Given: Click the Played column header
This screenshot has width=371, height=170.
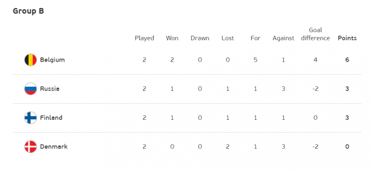Looking at the screenshot, I should coord(145,38).
